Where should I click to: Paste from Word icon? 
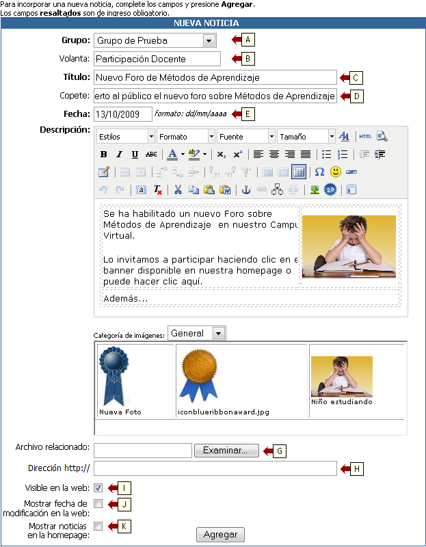pos(225,190)
